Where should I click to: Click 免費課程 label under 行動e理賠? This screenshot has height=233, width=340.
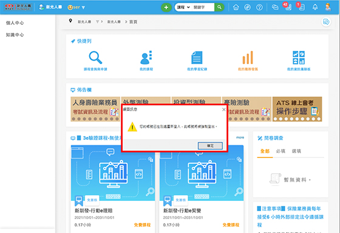(142, 225)
